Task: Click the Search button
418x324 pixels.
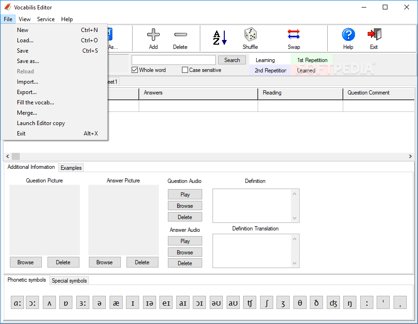Action: click(x=232, y=60)
